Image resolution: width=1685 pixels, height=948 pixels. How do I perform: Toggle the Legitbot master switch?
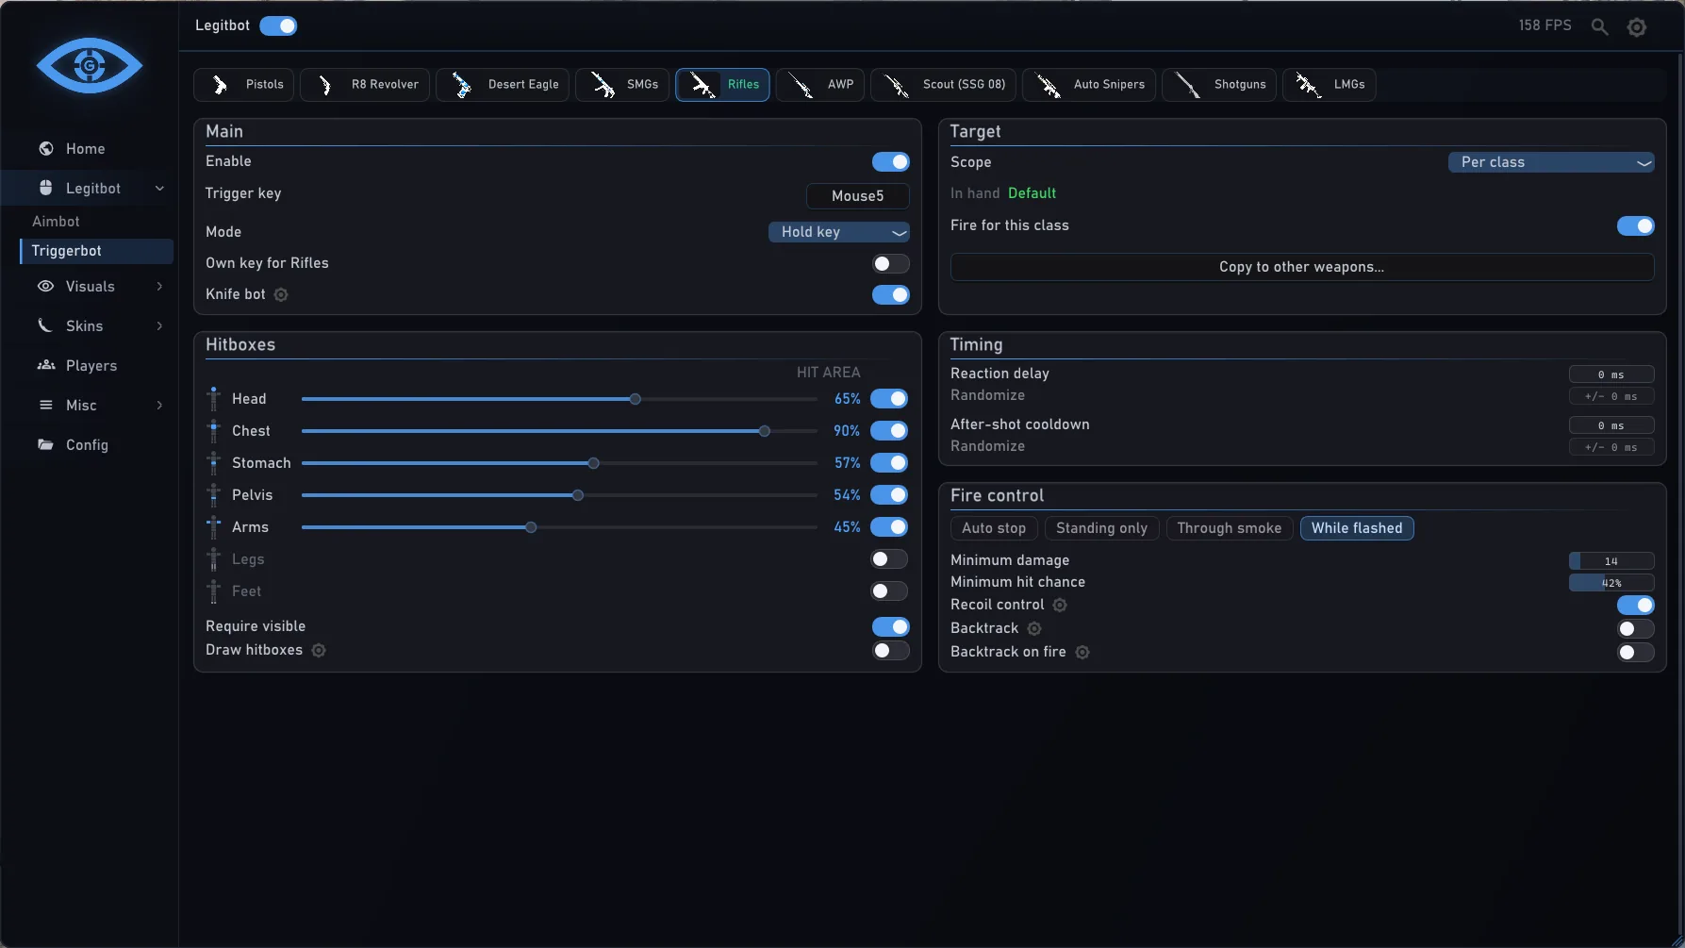pos(278,25)
